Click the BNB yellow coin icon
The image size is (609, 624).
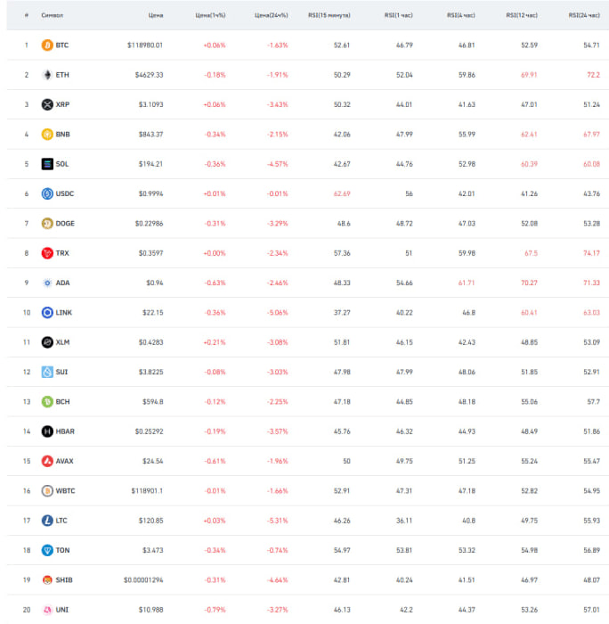click(47, 134)
